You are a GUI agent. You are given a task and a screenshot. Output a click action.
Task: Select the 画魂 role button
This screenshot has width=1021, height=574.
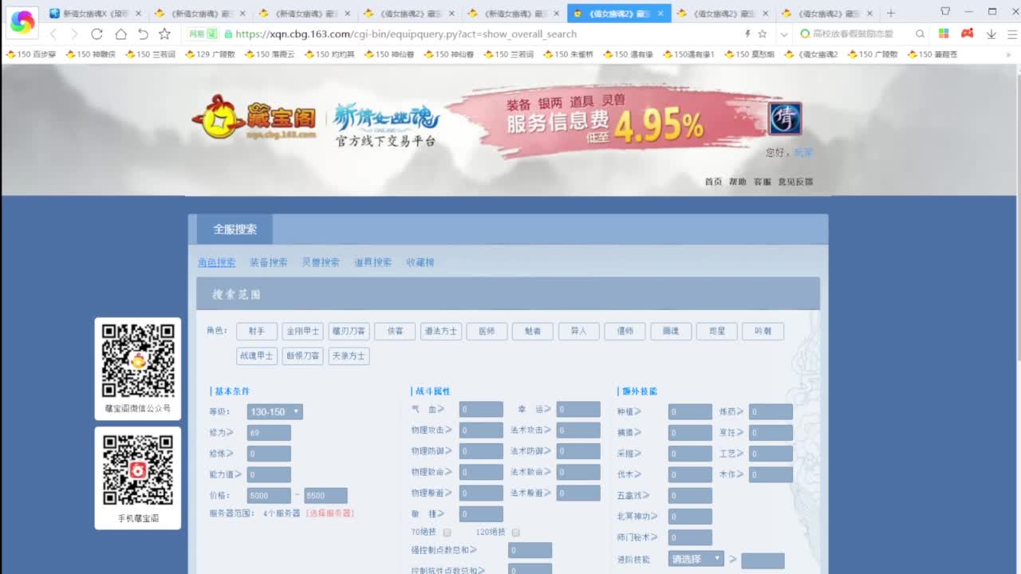coord(671,332)
